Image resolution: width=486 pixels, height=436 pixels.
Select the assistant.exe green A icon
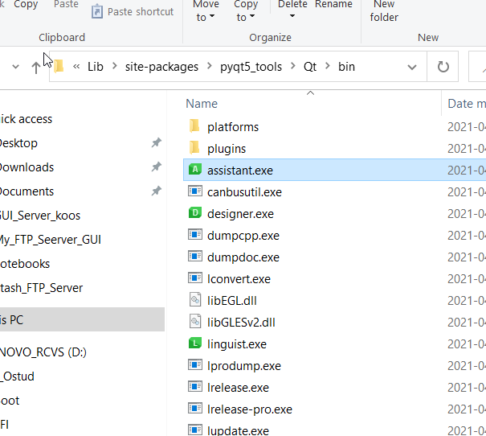click(x=195, y=170)
